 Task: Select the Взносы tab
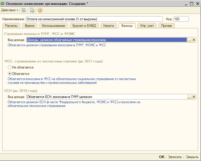point(127,26)
